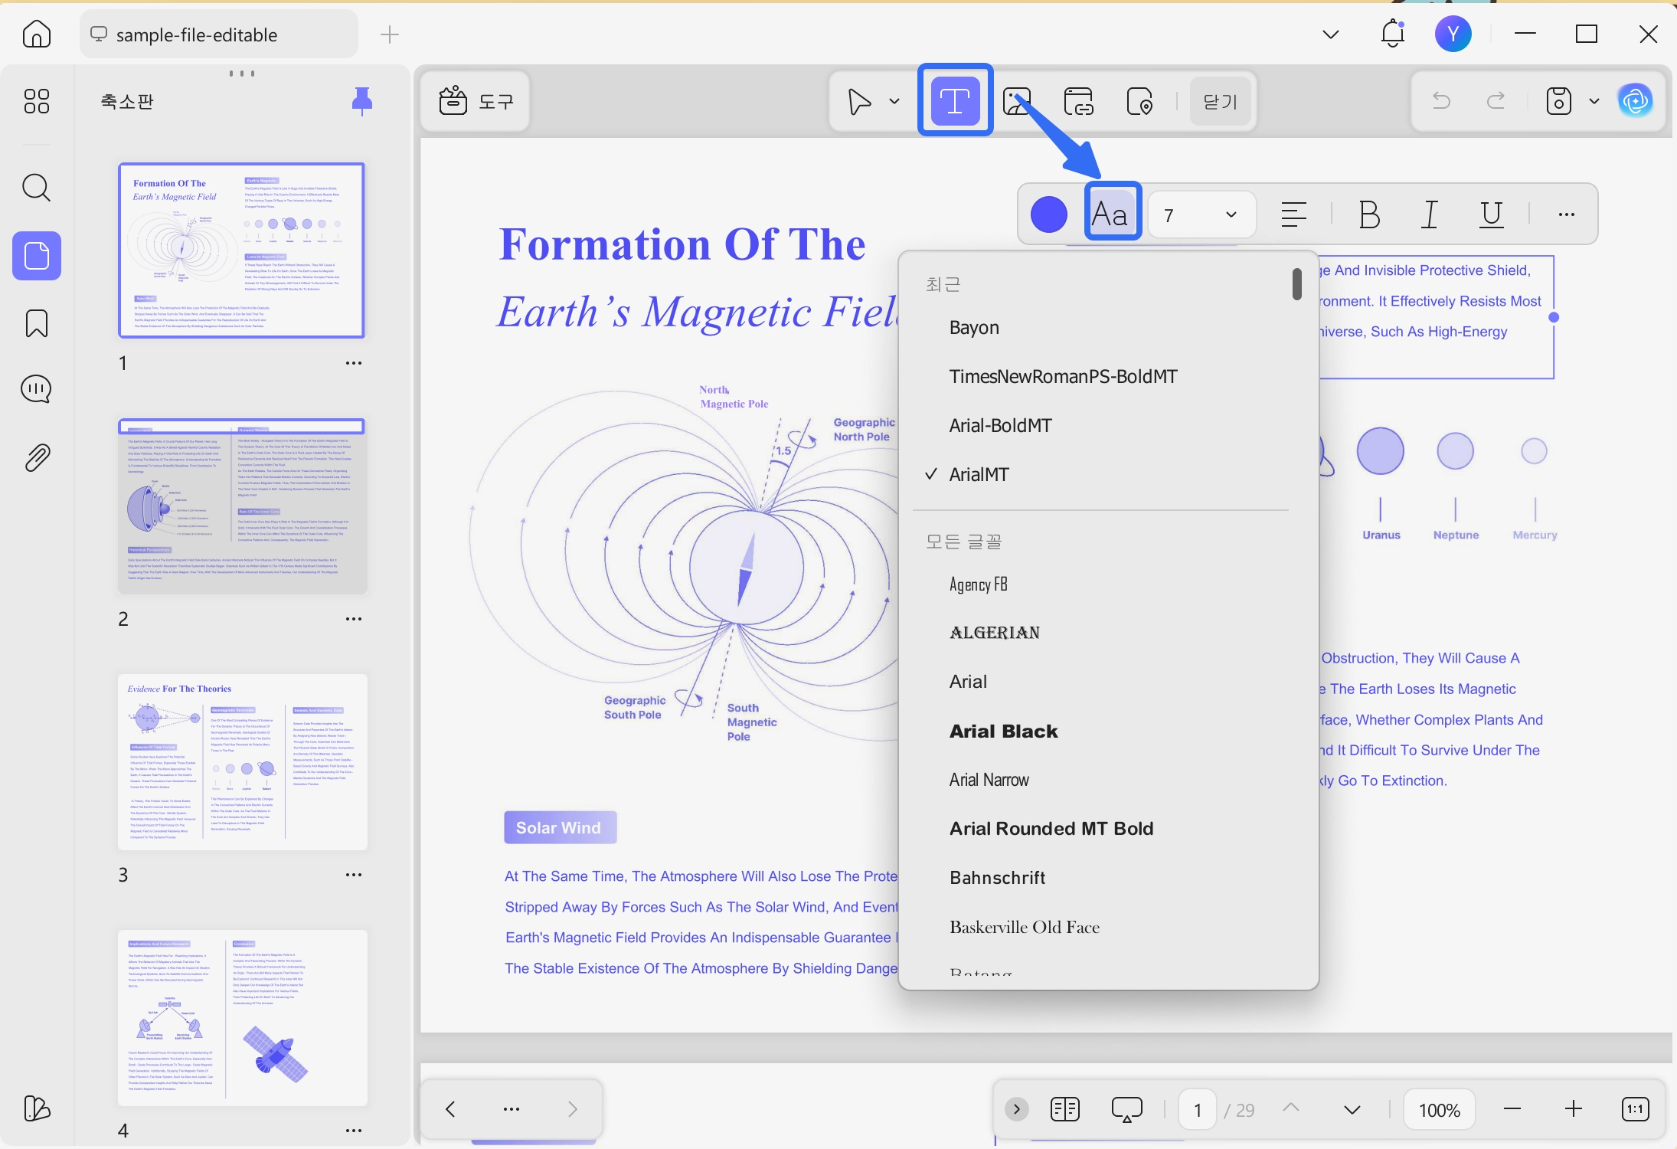Open the user account avatar Y
Screen dimensions: 1677x1149
pos(1453,34)
